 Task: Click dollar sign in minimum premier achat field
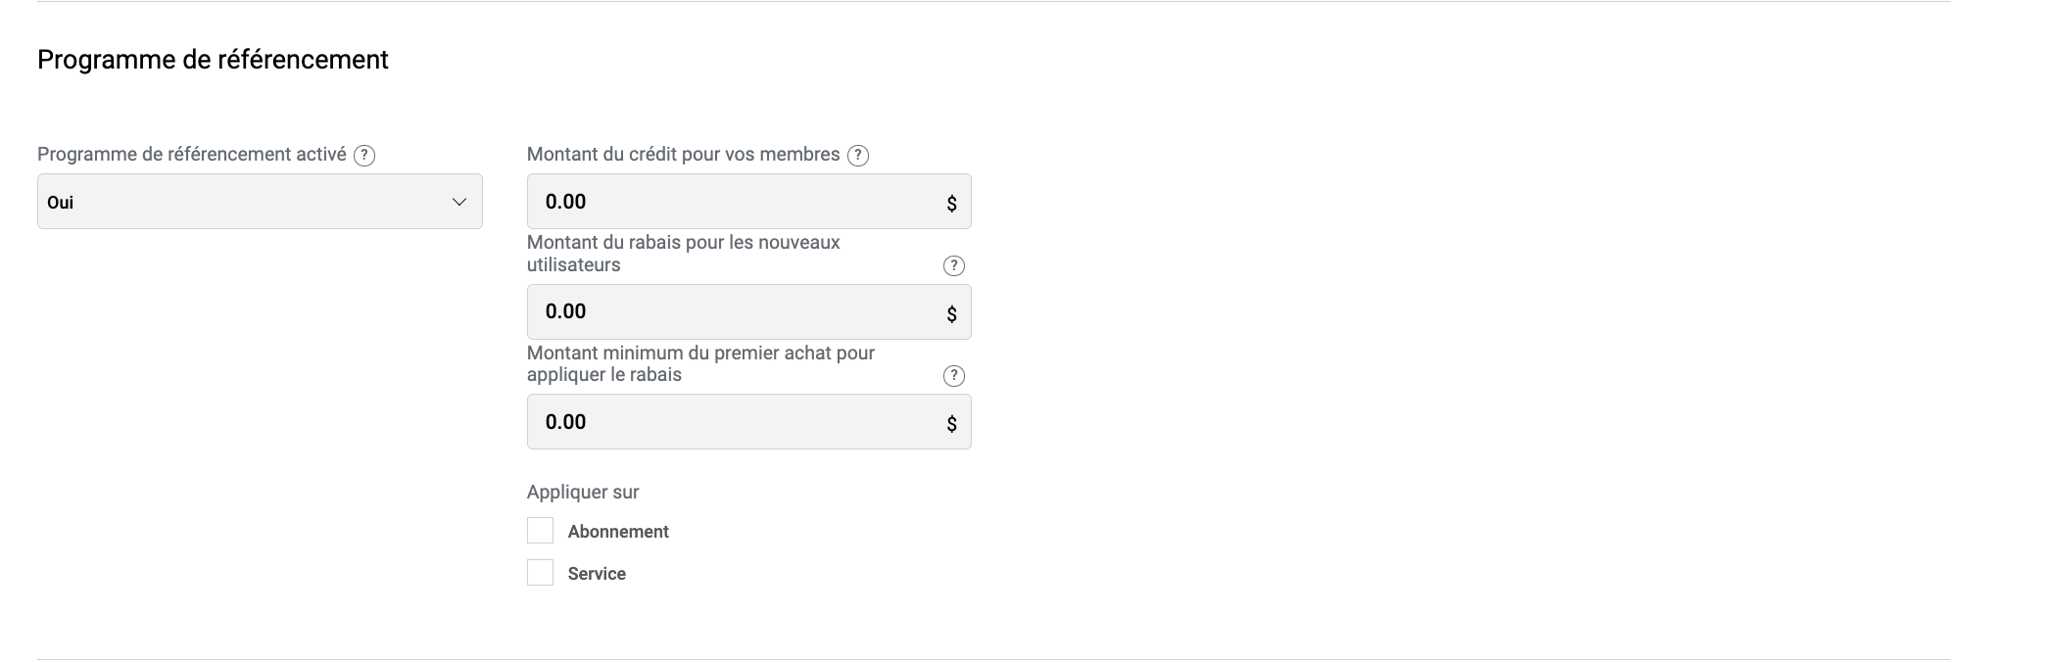(x=951, y=424)
